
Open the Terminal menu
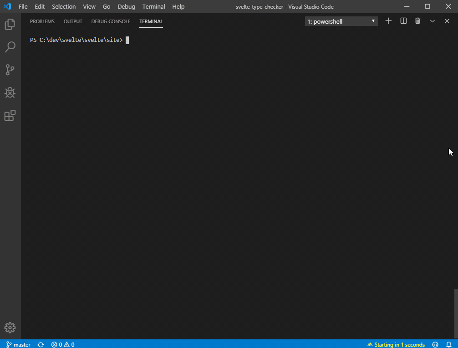pyautogui.click(x=153, y=6)
